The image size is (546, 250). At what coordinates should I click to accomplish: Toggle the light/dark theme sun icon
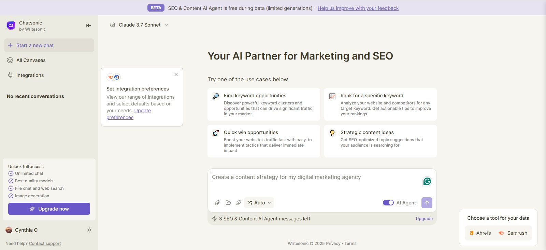(x=89, y=230)
